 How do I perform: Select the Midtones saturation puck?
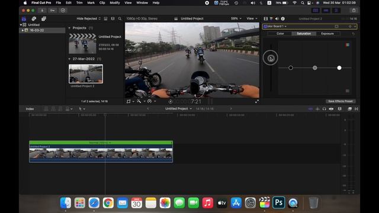[314, 68]
